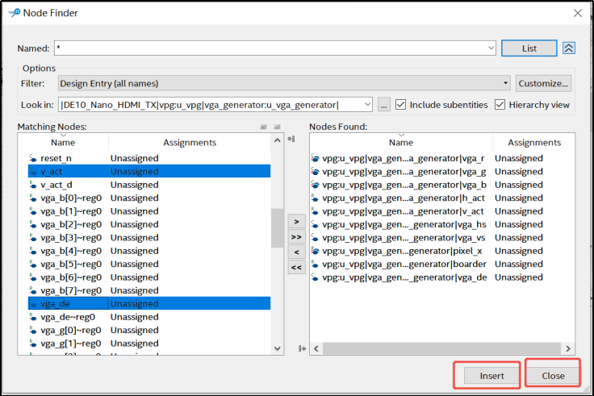Click the icon beside the found vga_de node
The width and height of the screenshot is (594, 396).
tap(315, 277)
